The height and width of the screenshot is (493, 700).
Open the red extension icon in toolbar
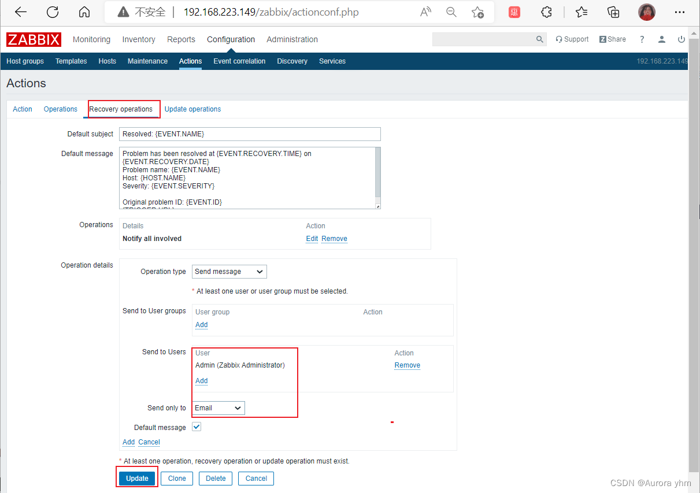pos(514,12)
